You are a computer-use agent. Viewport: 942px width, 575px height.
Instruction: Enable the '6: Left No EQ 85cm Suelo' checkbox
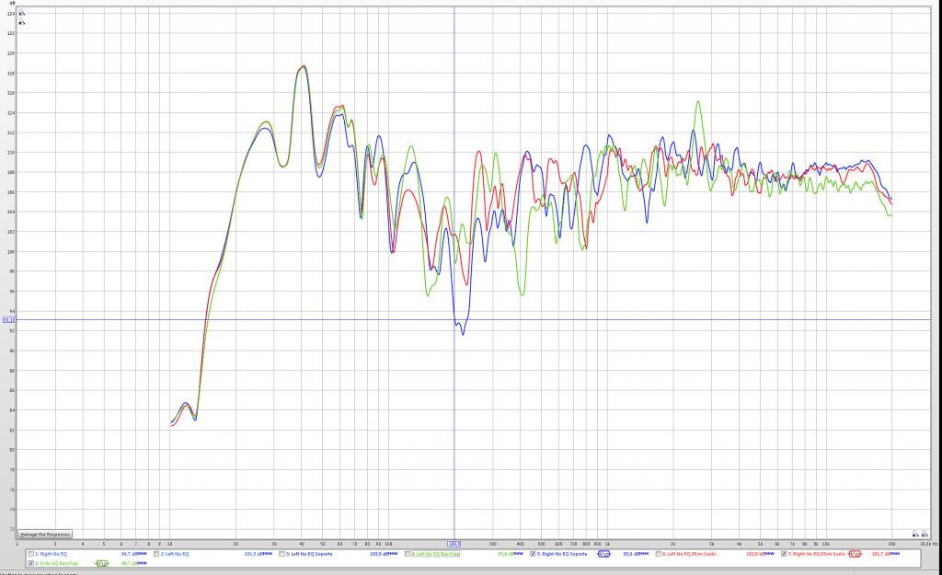click(x=659, y=554)
